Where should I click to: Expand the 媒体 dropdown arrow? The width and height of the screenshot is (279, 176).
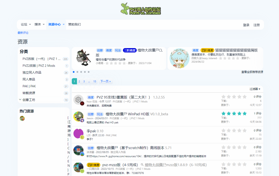[x=44, y=24]
